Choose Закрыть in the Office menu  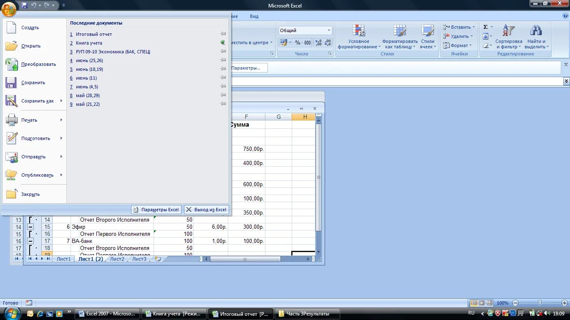pyautogui.click(x=35, y=194)
